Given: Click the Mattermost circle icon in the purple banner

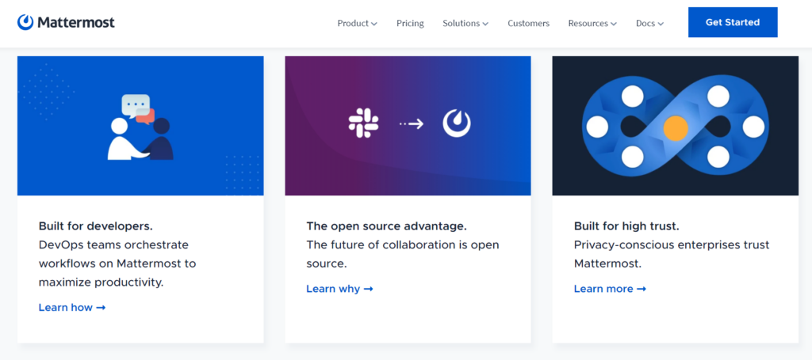Looking at the screenshot, I should pyautogui.click(x=456, y=123).
